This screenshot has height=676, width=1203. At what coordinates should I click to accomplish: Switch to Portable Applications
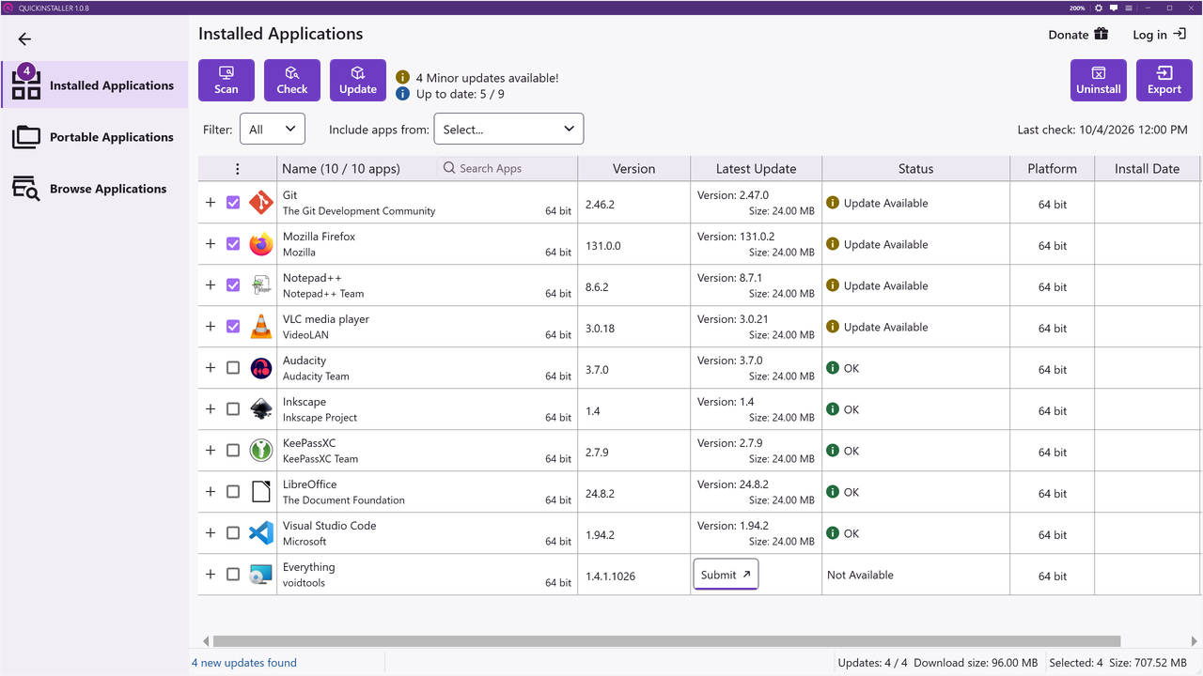(x=95, y=137)
